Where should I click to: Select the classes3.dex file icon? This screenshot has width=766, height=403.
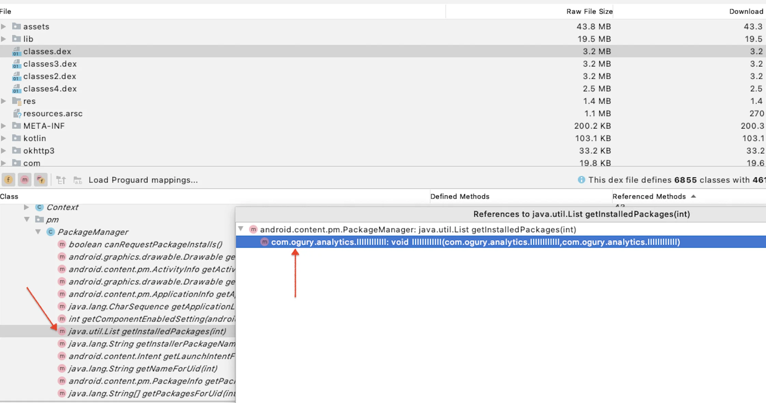click(16, 64)
